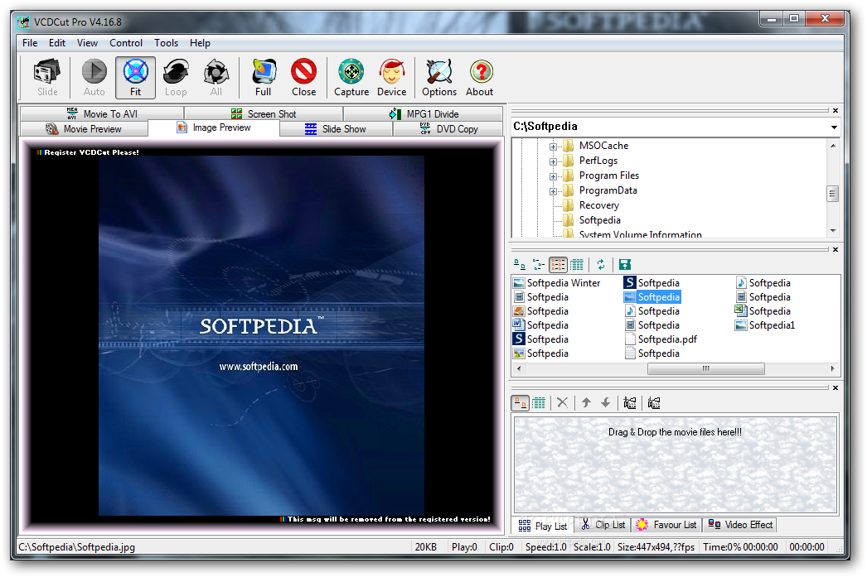Image resolution: width=867 pixels, height=577 pixels.
Task: Select the Softpedia file with Excel icon
Action: tap(763, 311)
